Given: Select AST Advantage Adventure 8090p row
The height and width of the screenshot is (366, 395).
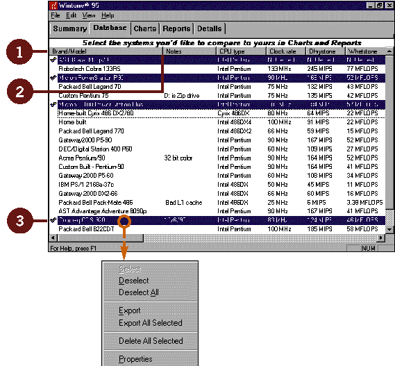Looking at the screenshot, I should point(221,211).
